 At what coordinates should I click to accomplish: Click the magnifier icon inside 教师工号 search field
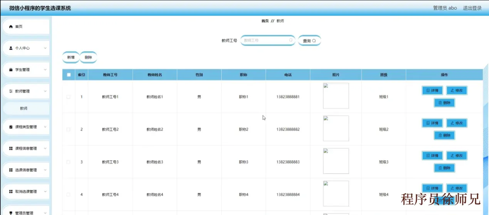(291, 40)
